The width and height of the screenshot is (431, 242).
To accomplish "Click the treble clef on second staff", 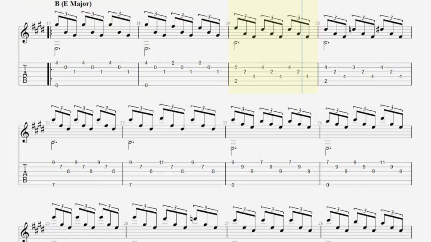I will click(25, 132).
